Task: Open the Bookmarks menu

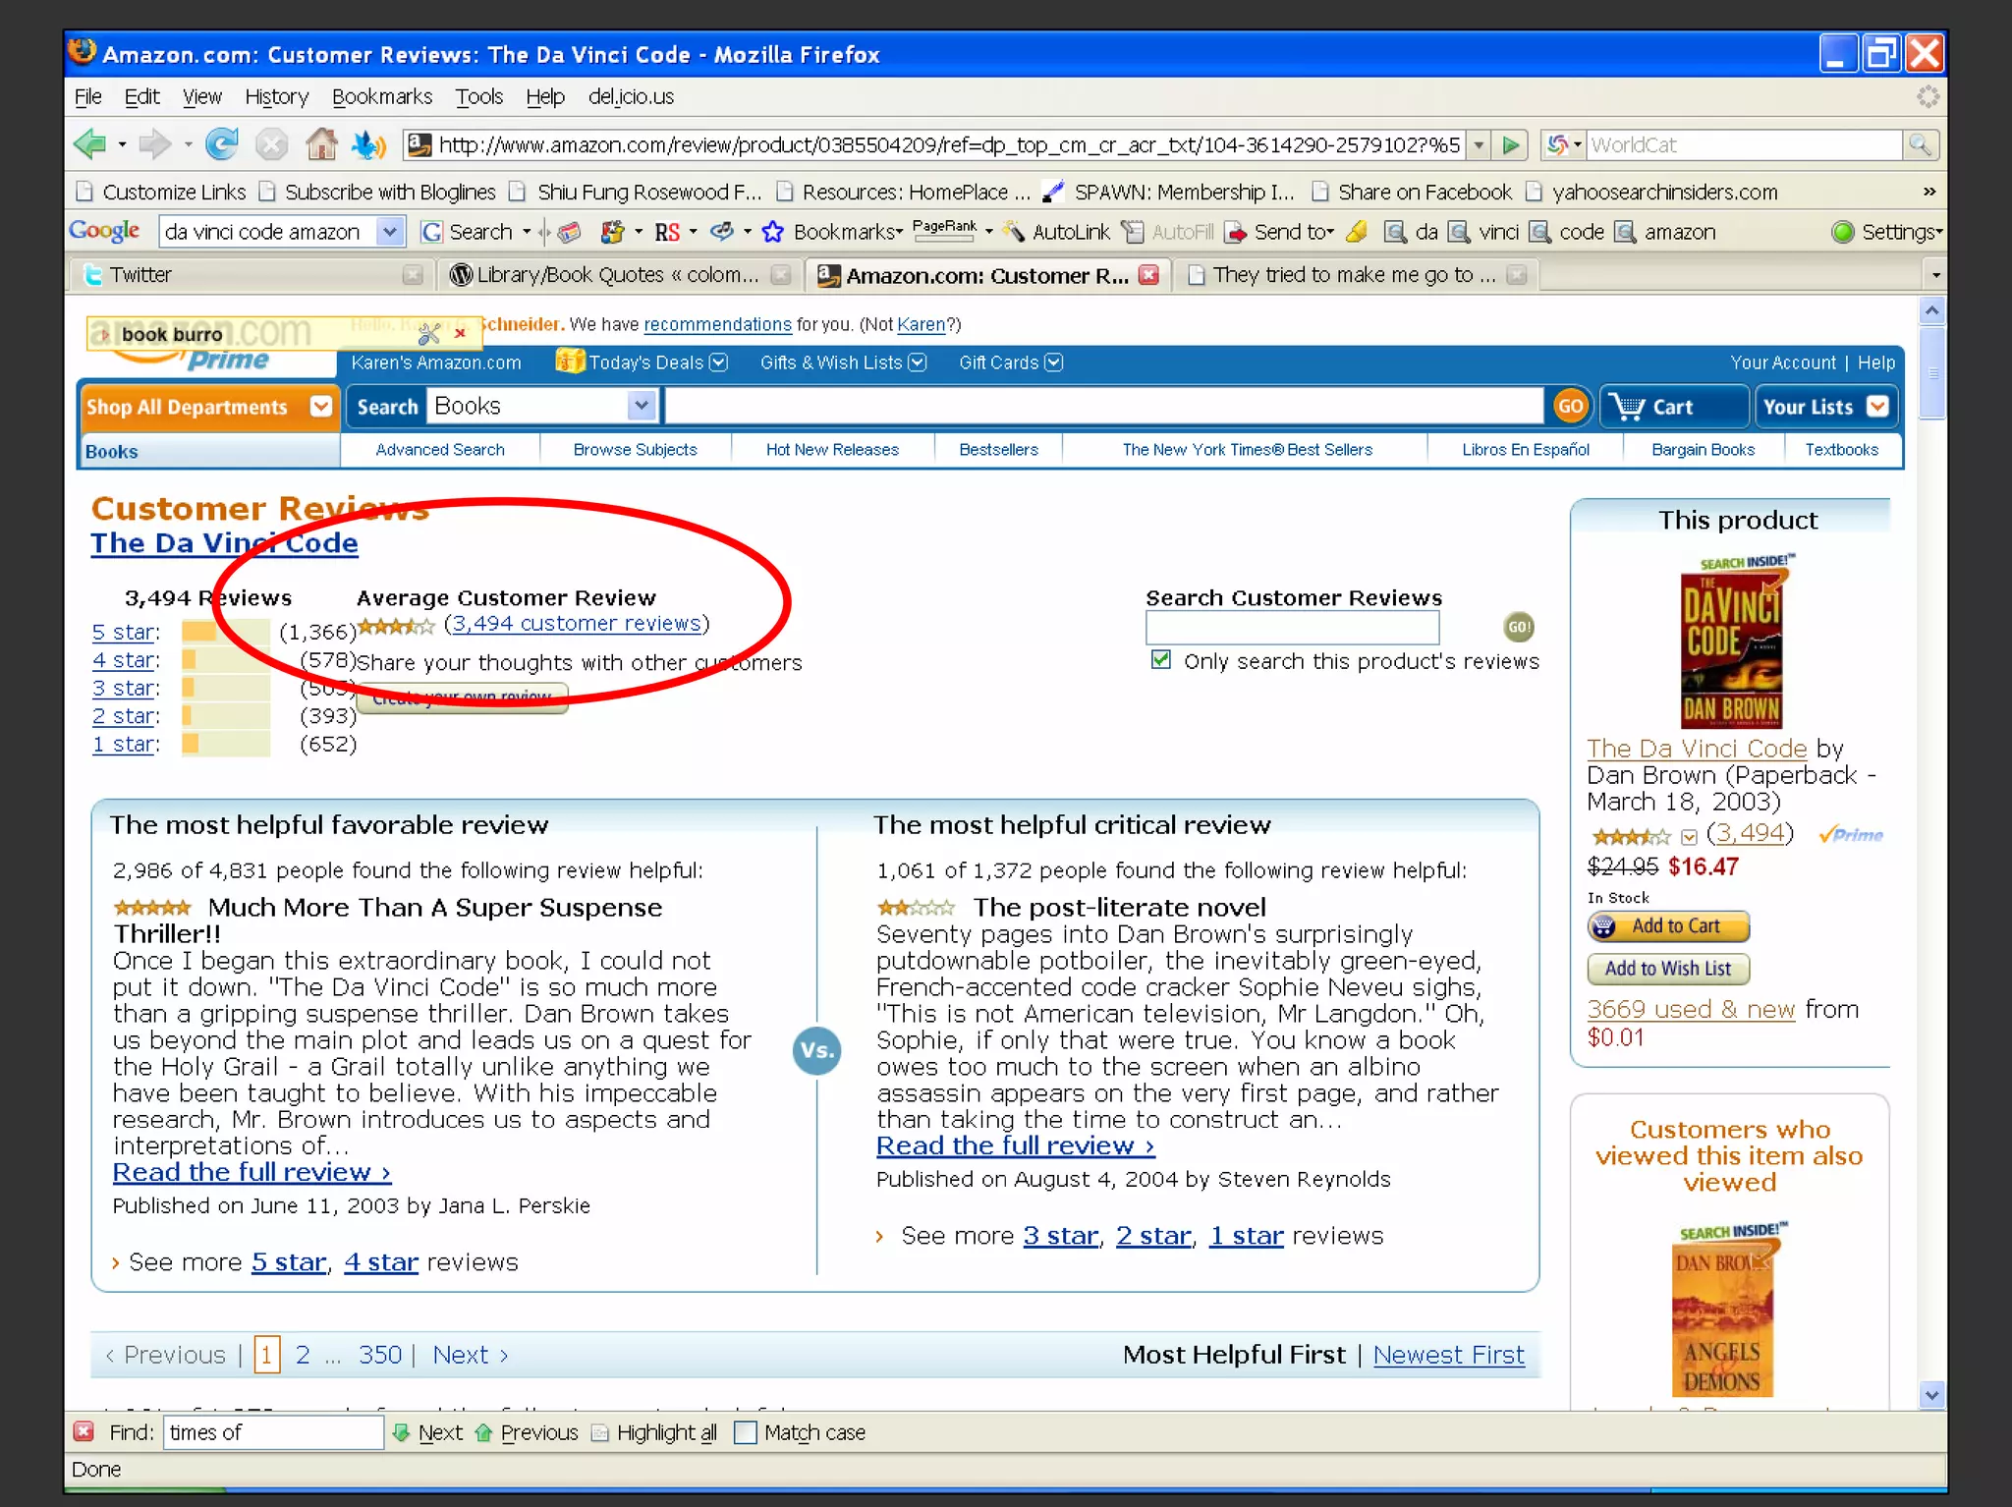Action: point(381,96)
